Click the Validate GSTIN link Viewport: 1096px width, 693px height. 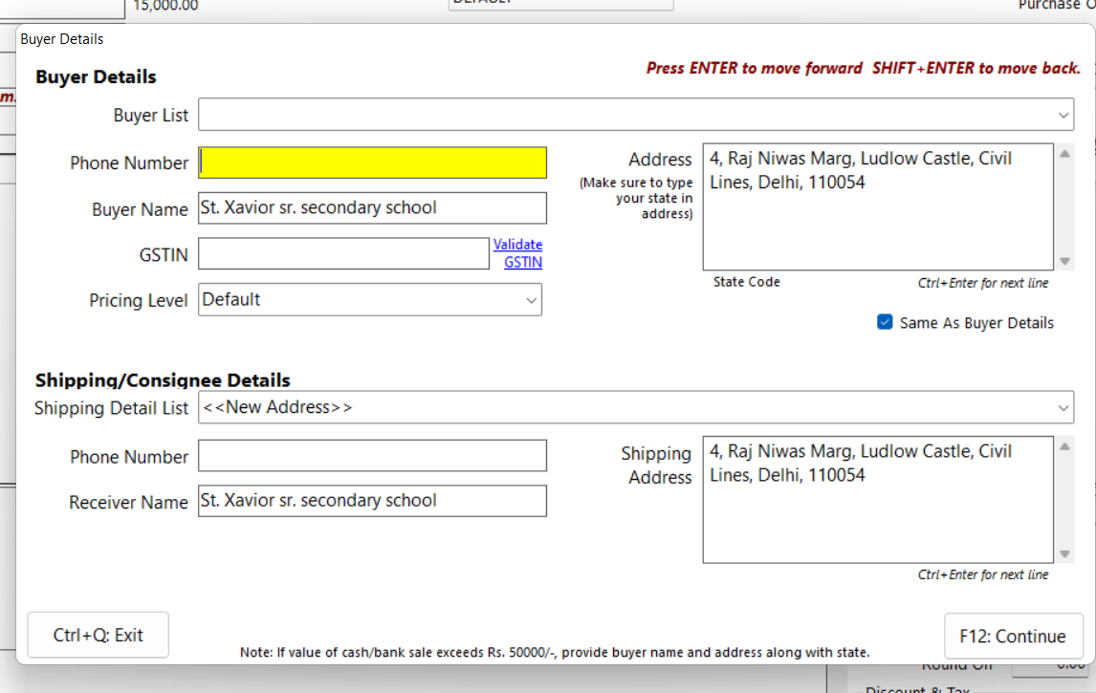click(x=518, y=253)
